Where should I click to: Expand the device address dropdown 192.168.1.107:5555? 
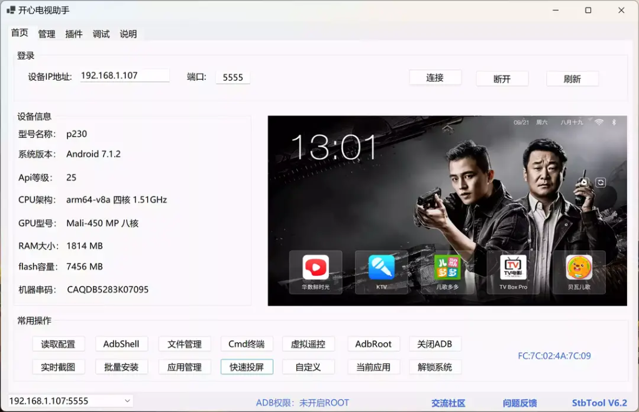(x=127, y=401)
